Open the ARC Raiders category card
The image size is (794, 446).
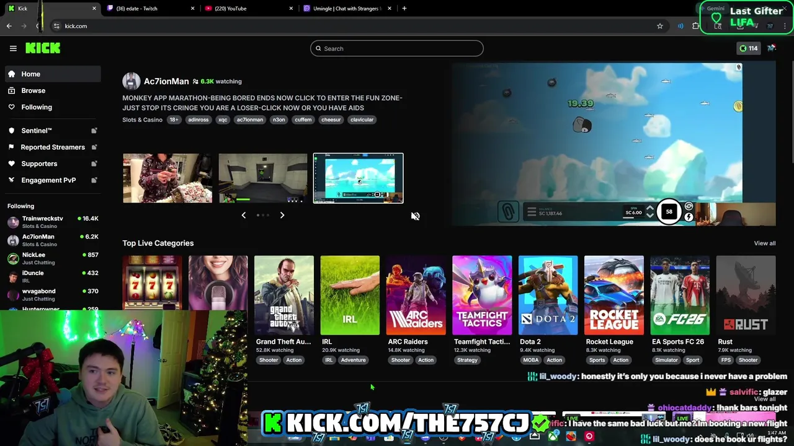(x=416, y=295)
